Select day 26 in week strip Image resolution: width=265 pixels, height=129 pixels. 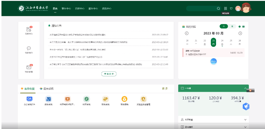pyautogui.click(x=240, y=42)
